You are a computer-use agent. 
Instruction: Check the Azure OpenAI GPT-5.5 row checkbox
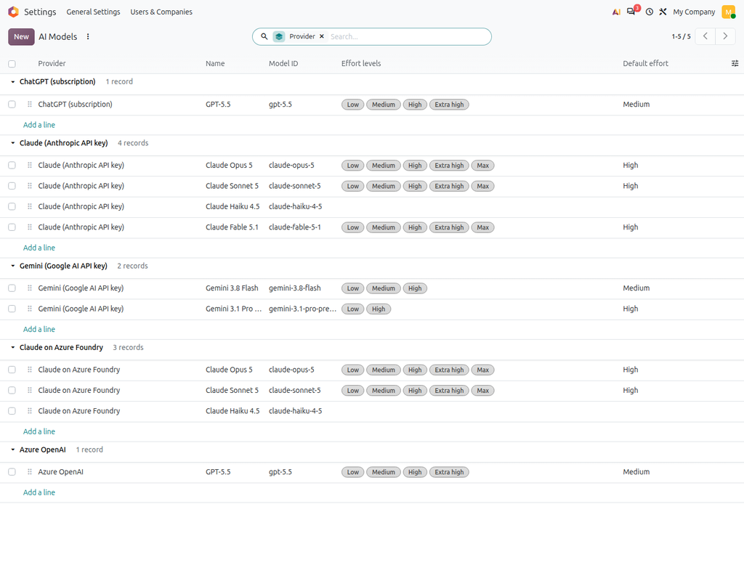[x=12, y=472]
